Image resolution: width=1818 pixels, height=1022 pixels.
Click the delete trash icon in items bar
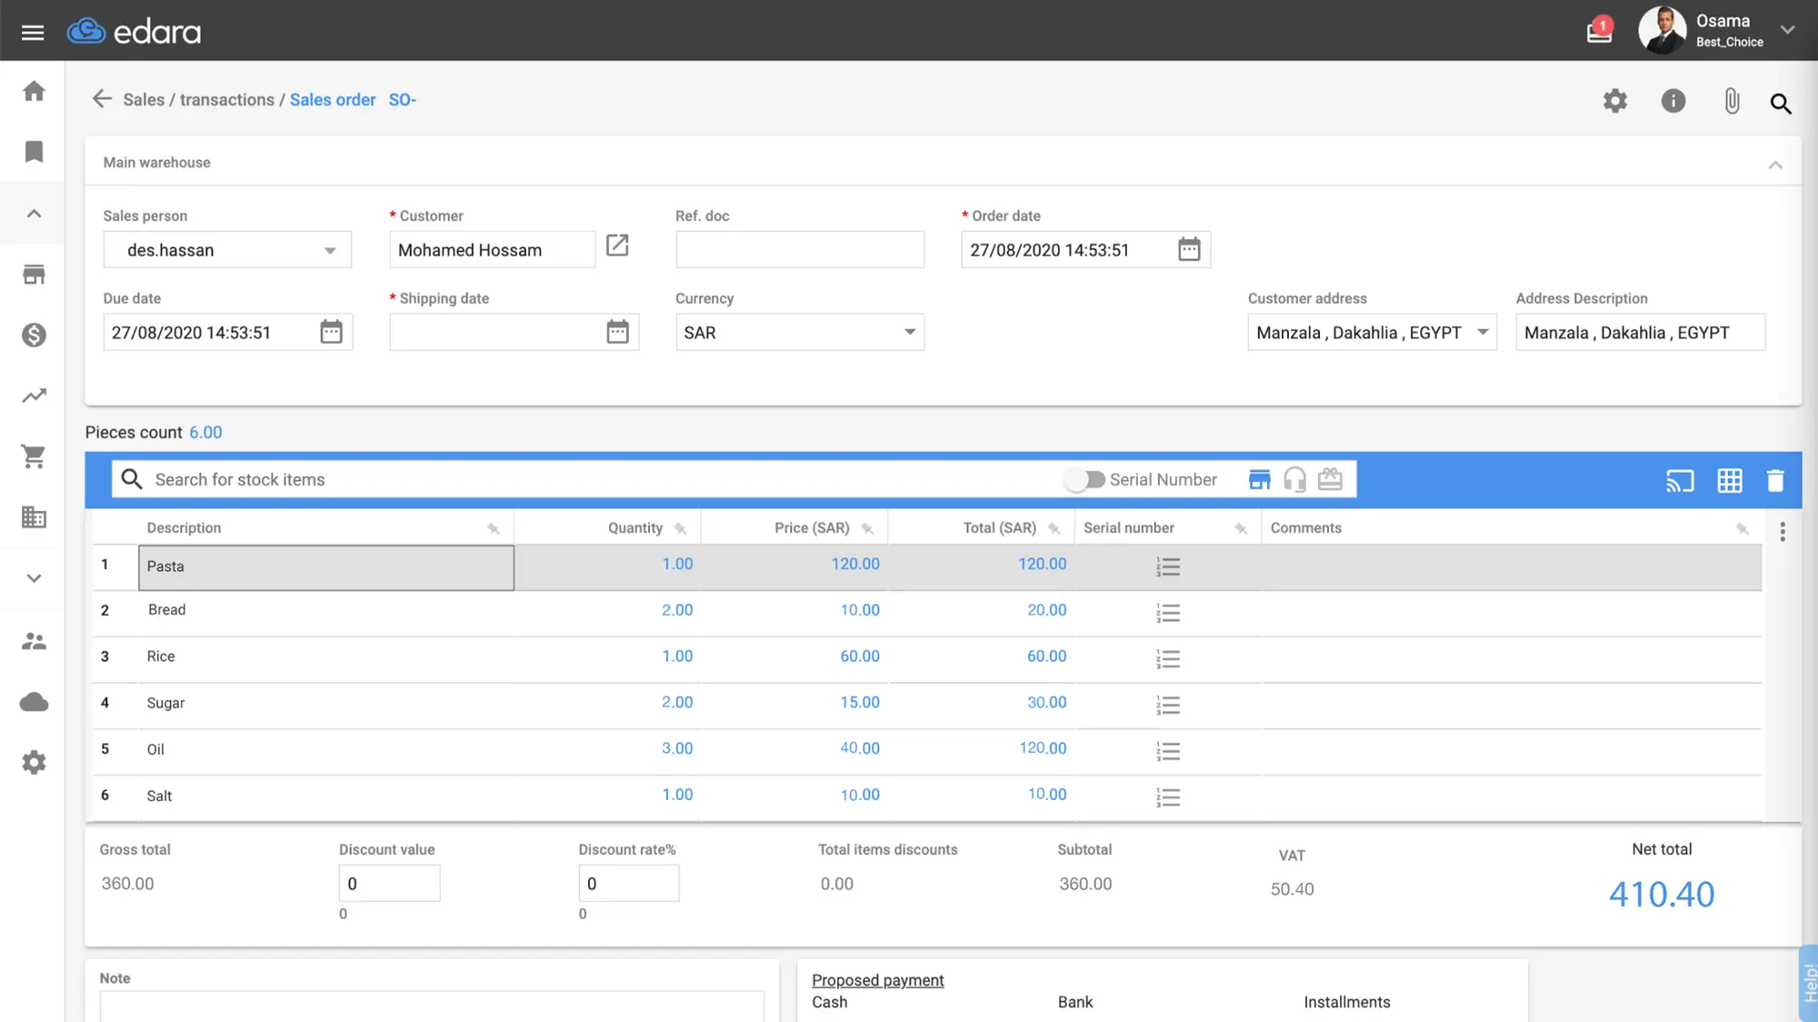click(x=1774, y=480)
